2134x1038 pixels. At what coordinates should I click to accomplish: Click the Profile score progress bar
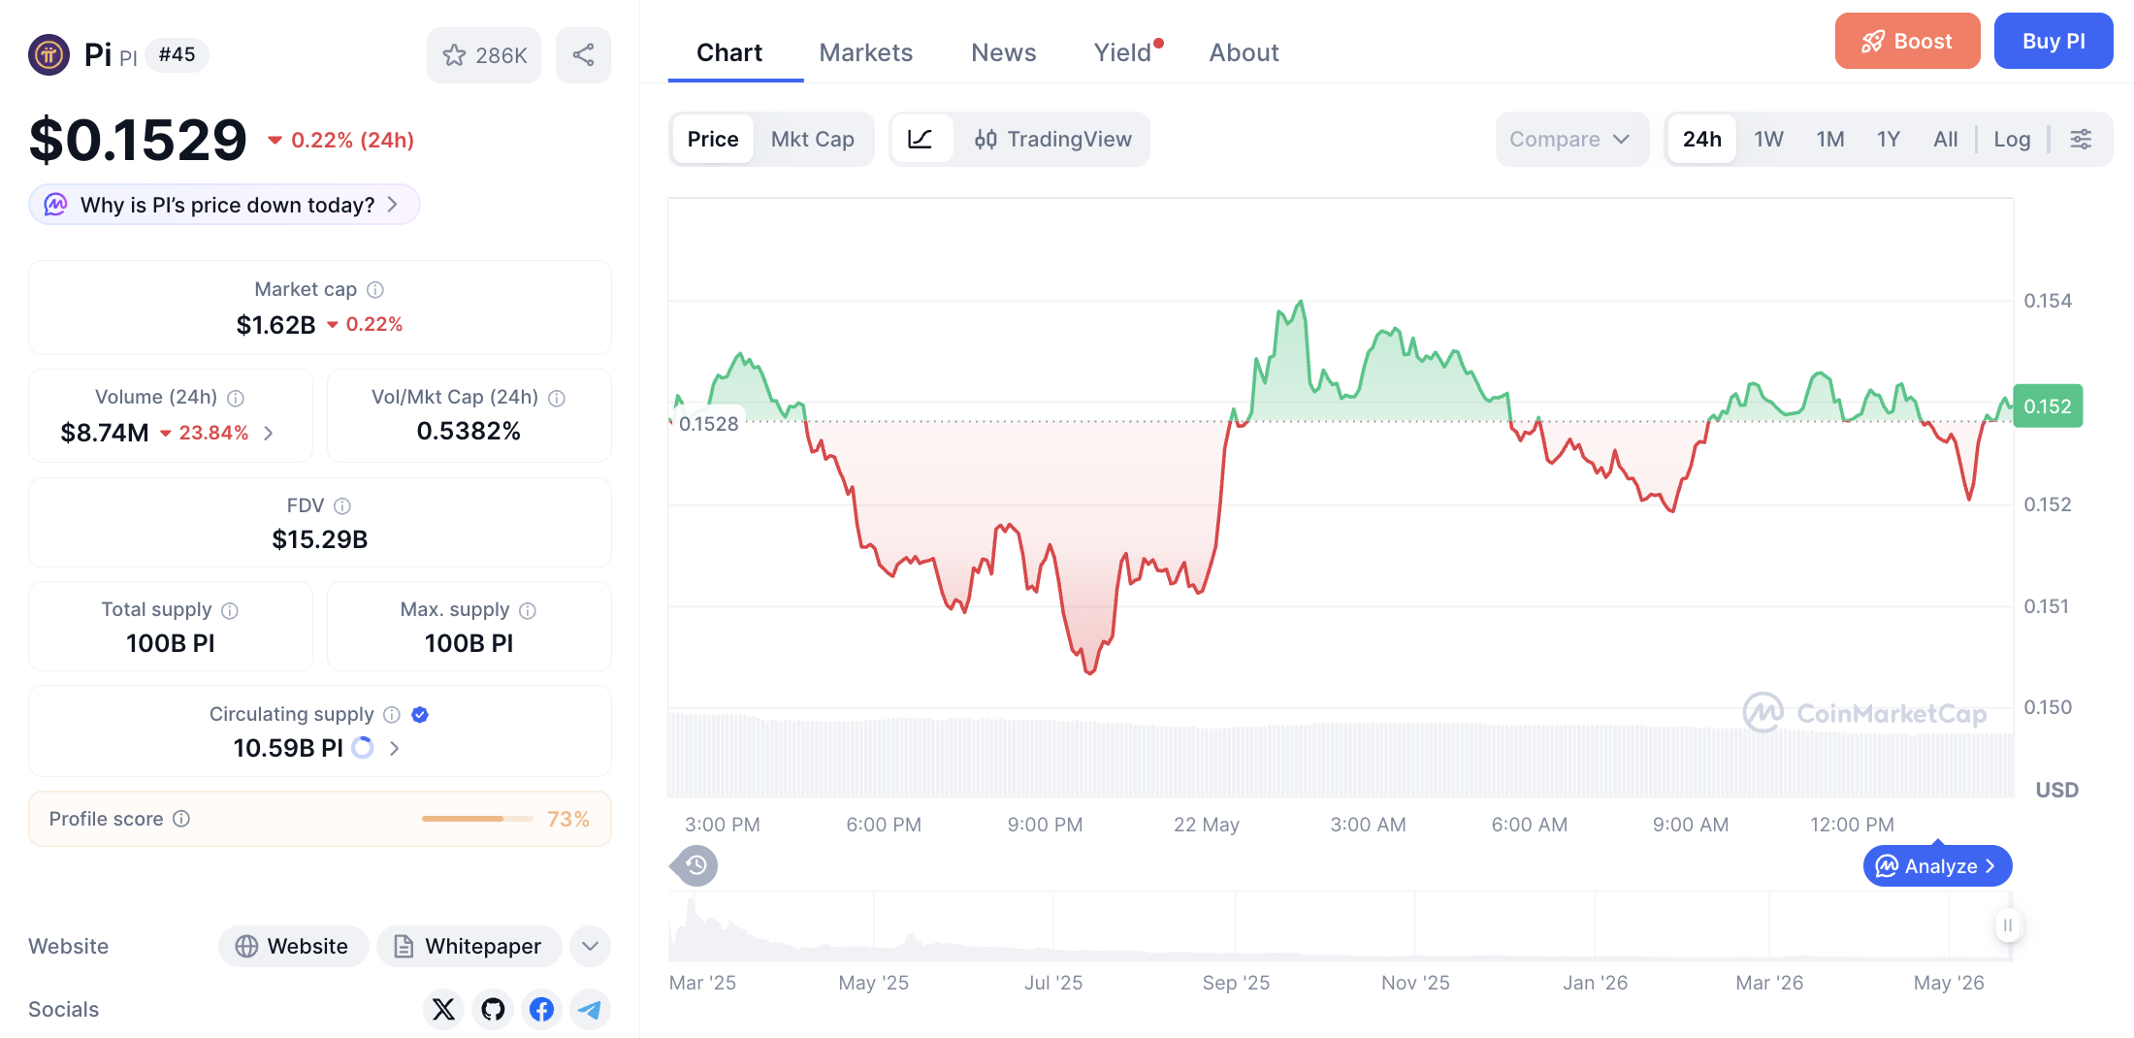pos(477,819)
